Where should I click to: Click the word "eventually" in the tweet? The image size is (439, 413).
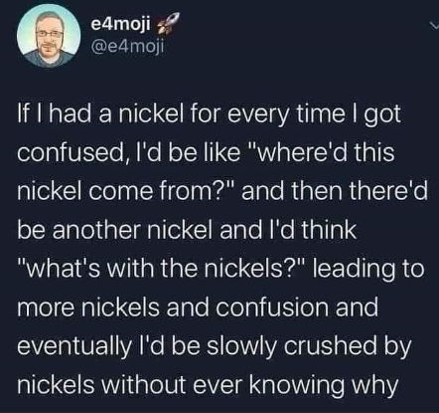74,347
